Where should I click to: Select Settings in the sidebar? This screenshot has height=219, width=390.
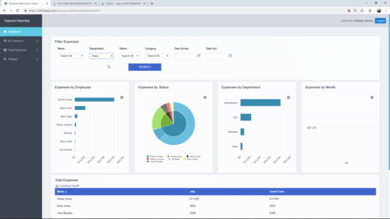coord(21,60)
